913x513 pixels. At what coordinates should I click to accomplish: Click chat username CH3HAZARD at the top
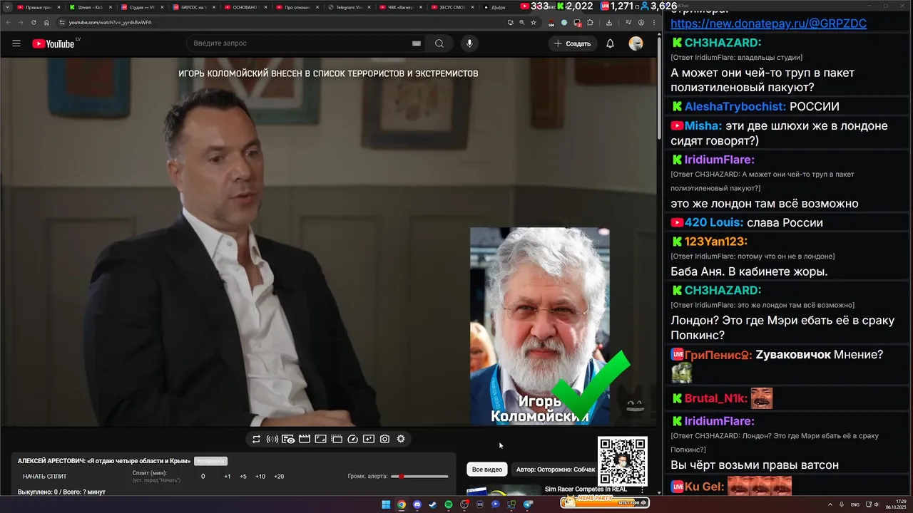[x=723, y=43]
